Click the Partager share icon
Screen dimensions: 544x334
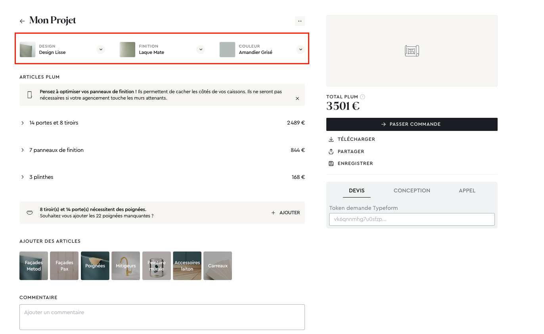click(331, 152)
